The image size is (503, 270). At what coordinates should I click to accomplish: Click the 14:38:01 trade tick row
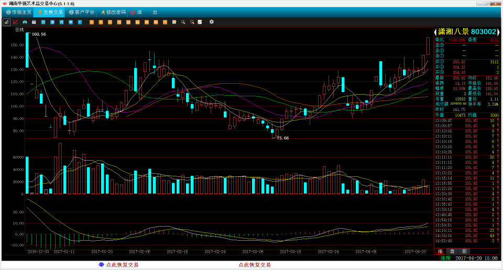tap(467, 236)
